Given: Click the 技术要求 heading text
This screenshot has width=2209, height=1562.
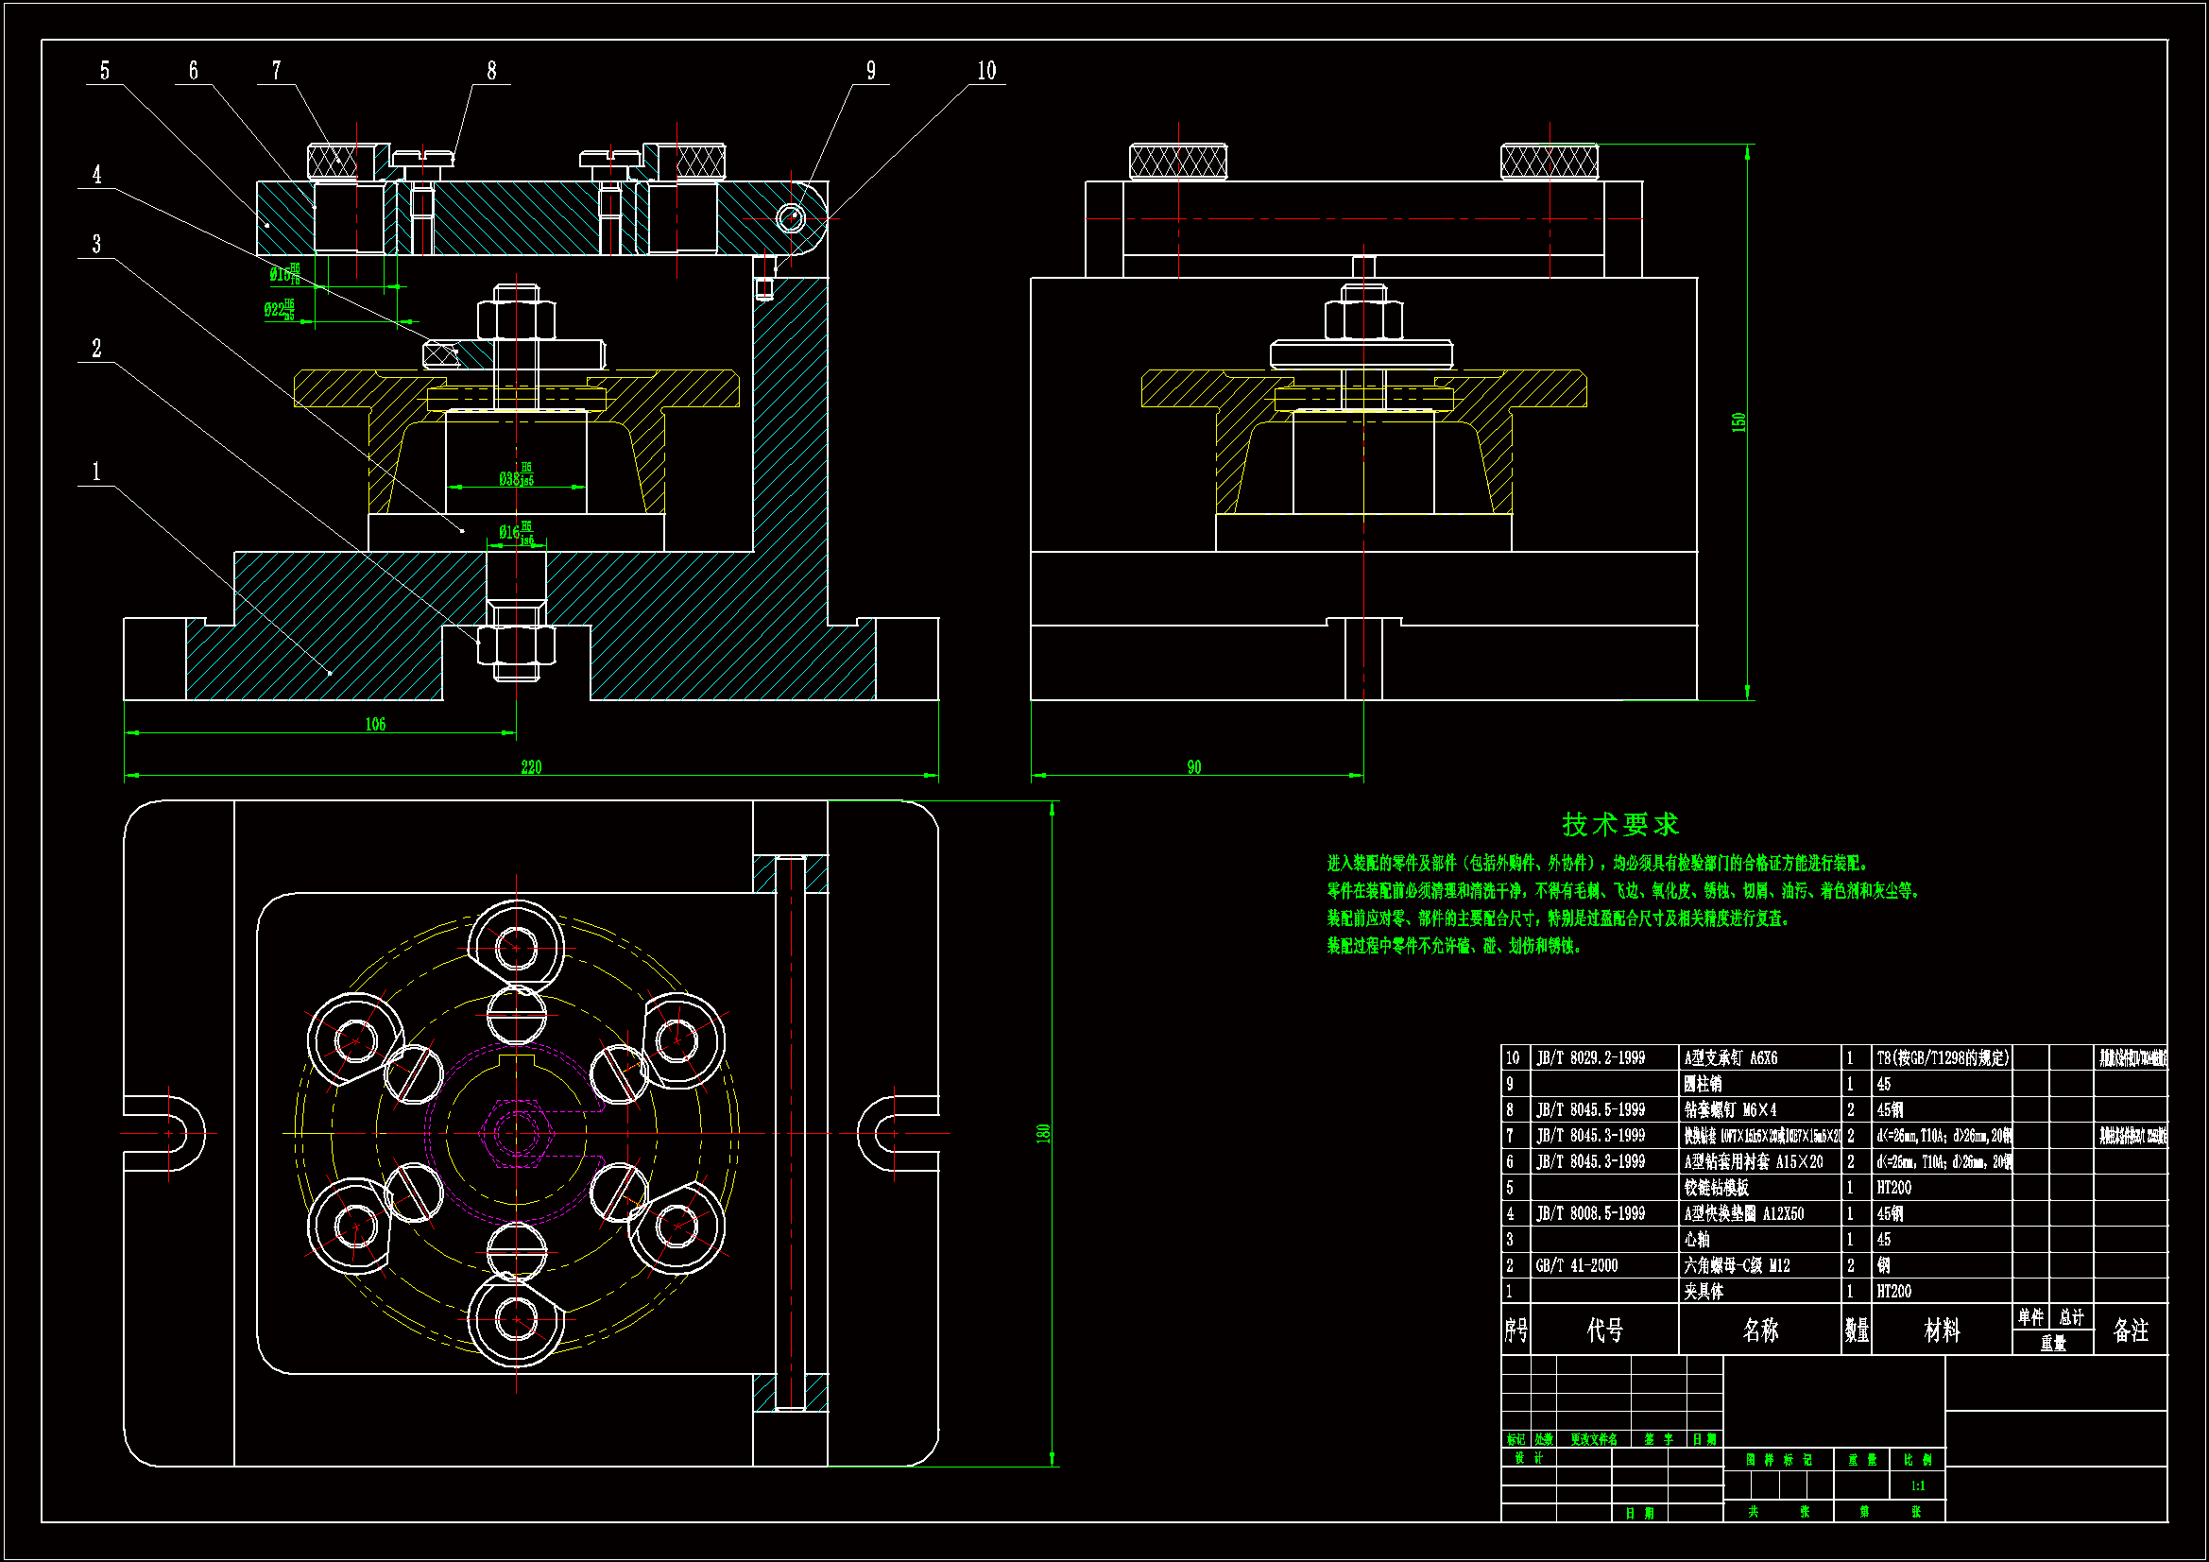Looking at the screenshot, I should pyautogui.click(x=1620, y=824).
